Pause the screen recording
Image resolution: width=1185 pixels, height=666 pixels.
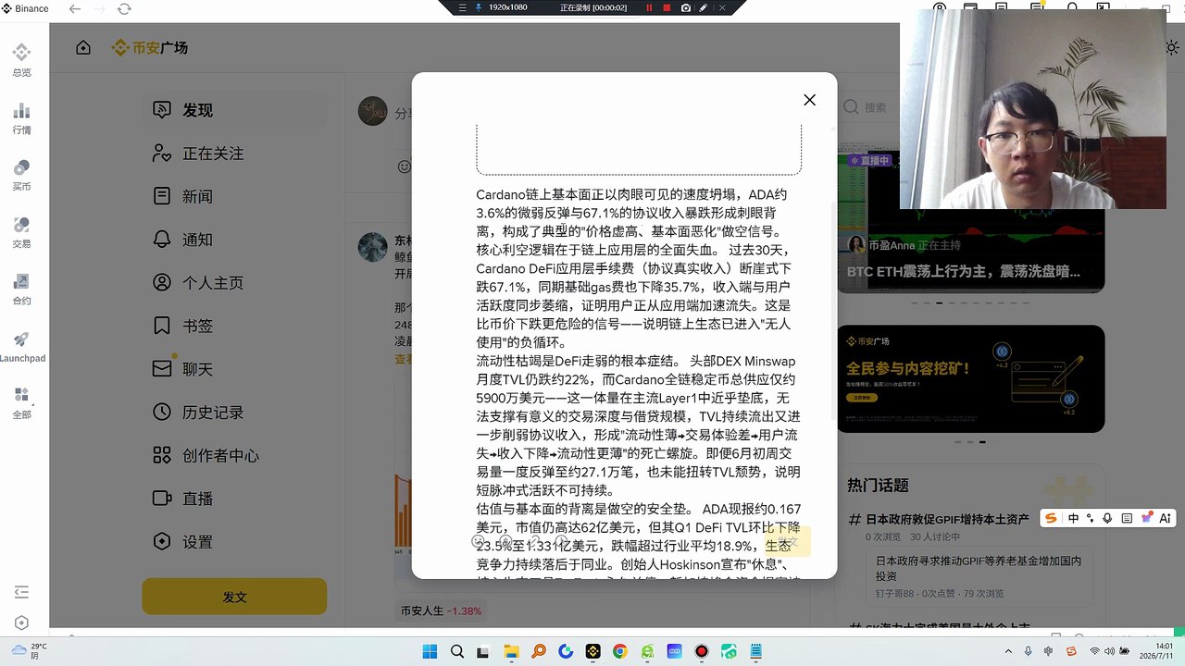pos(649,7)
